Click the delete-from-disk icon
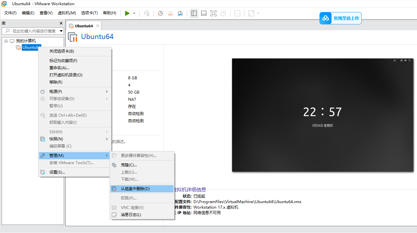The height and width of the screenshot is (233, 417). [x=114, y=189]
